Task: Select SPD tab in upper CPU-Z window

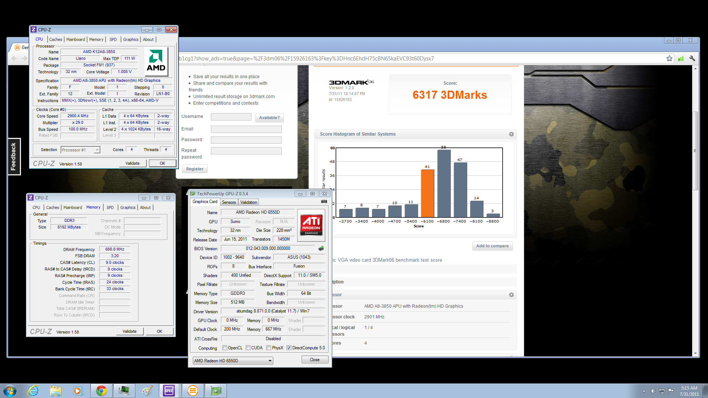Action: [x=113, y=39]
